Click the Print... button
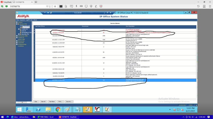Viewport: 213px width, 119px height. pyautogui.click(x=60, y=102)
